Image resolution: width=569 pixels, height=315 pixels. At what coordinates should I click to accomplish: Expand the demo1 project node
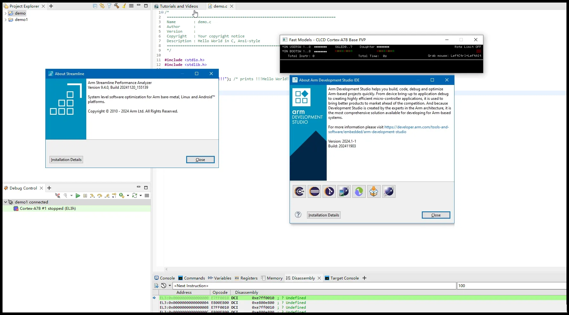[x=5, y=20]
